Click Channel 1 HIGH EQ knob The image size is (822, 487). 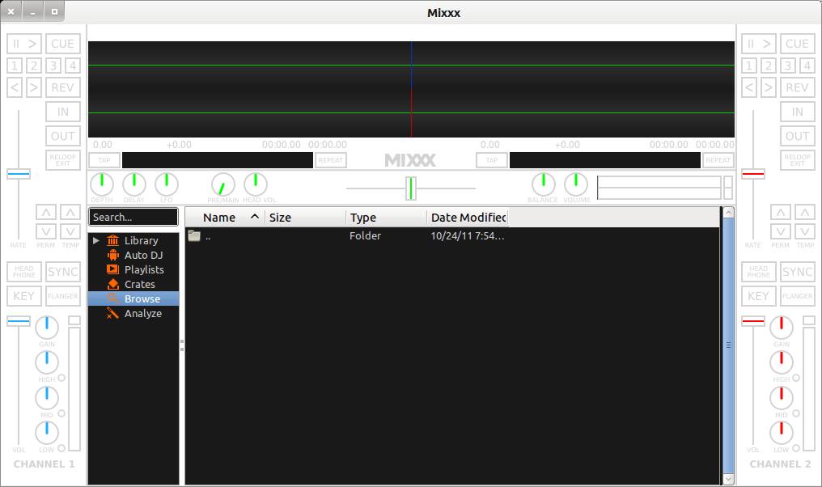pos(47,362)
